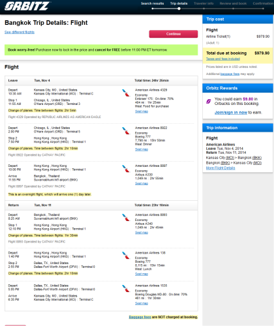Click the Orbitz logo in header
This screenshot has height=326, width=274.
click(27, 6)
